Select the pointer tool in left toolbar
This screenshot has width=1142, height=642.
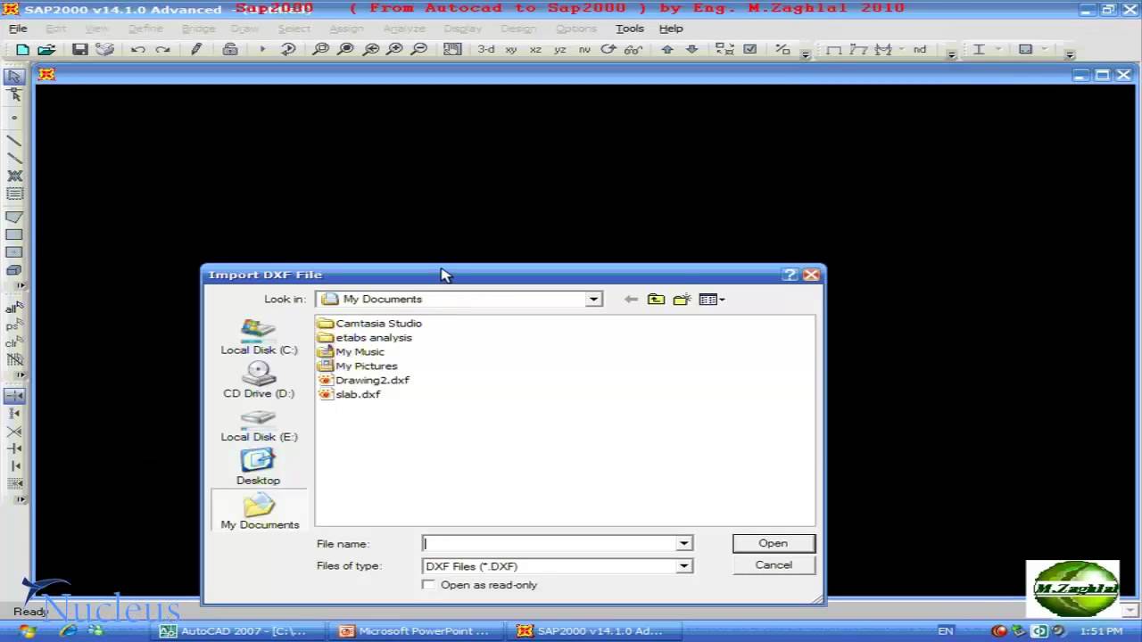[x=14, y=77]
